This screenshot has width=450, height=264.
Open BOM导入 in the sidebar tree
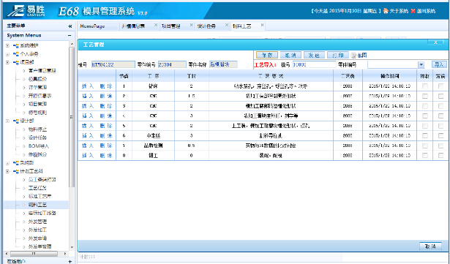(x=39, y=146)
